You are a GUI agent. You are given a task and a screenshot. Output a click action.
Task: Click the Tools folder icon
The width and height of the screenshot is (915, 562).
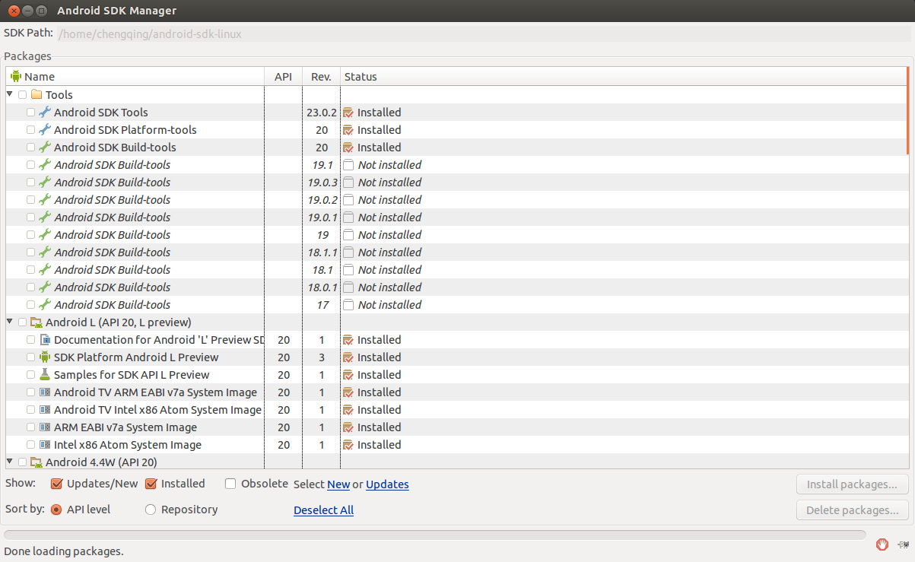click(36, 95)
